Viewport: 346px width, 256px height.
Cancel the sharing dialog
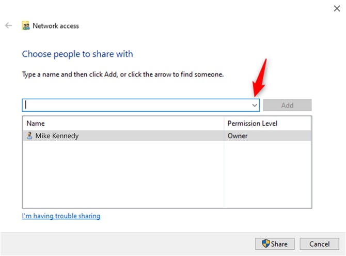pyautogui.click(x=319, y=244)
